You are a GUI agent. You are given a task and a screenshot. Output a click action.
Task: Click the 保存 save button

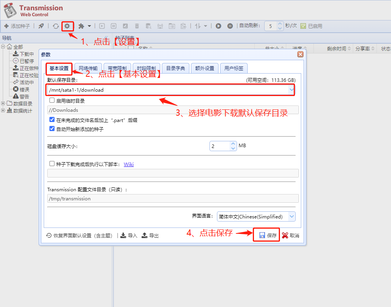[268, 235]
